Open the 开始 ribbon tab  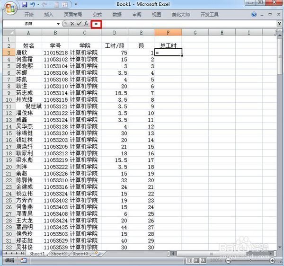point(29,15)
